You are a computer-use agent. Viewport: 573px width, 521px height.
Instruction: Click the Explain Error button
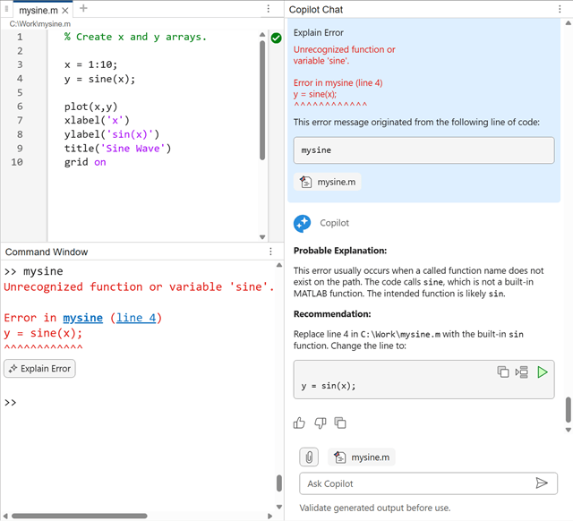pyautogui.click(x=39, y=368)
